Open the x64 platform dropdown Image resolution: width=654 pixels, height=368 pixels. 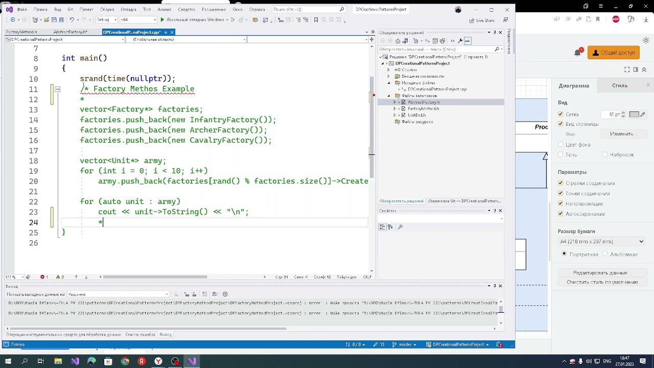[x=138, y=20]
